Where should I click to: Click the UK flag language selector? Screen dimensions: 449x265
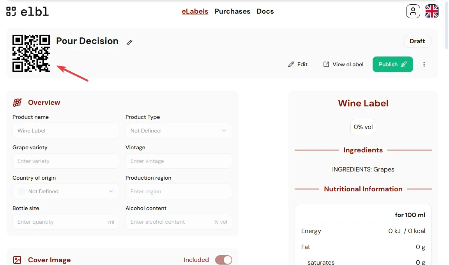(431, 11)
